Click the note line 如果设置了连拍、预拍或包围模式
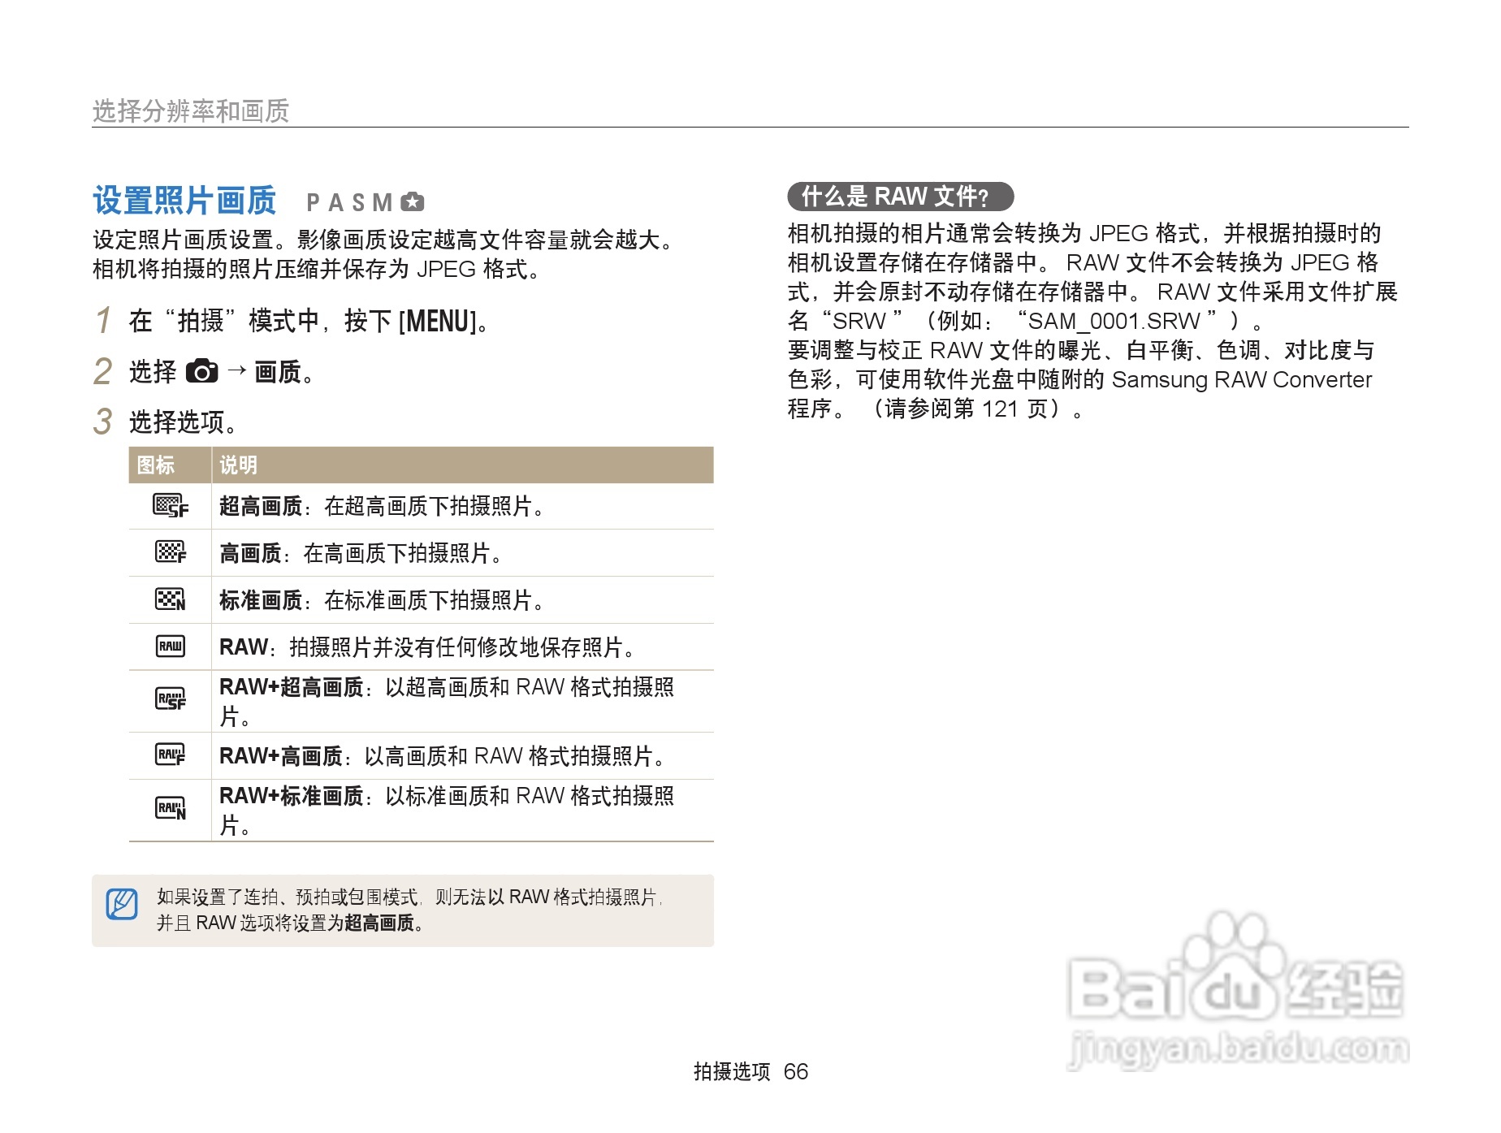This screenshot has width=1501, height=1133. pos(410,897)
